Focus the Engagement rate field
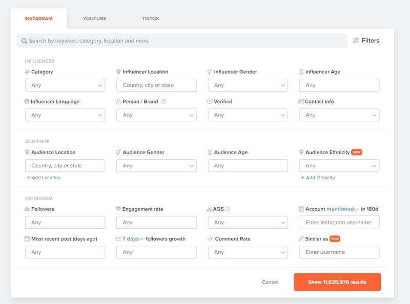410x304 pixels. point(156,223)
